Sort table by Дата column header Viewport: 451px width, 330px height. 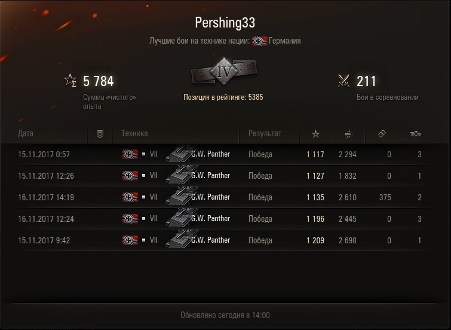[26, 133]
